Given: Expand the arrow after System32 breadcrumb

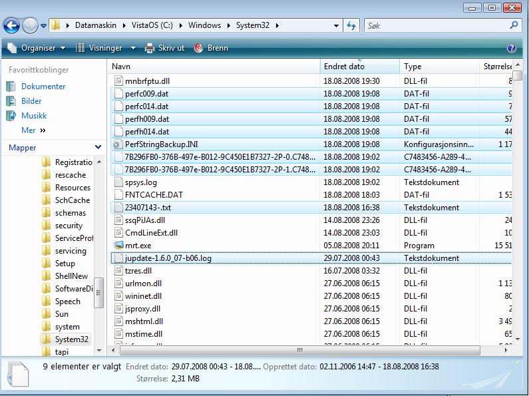Looking at the screenshot, I should click(x=277, y=26).
